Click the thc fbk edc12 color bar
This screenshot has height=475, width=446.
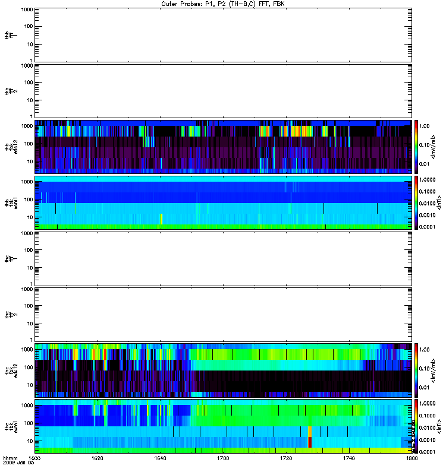pos(416,370)
